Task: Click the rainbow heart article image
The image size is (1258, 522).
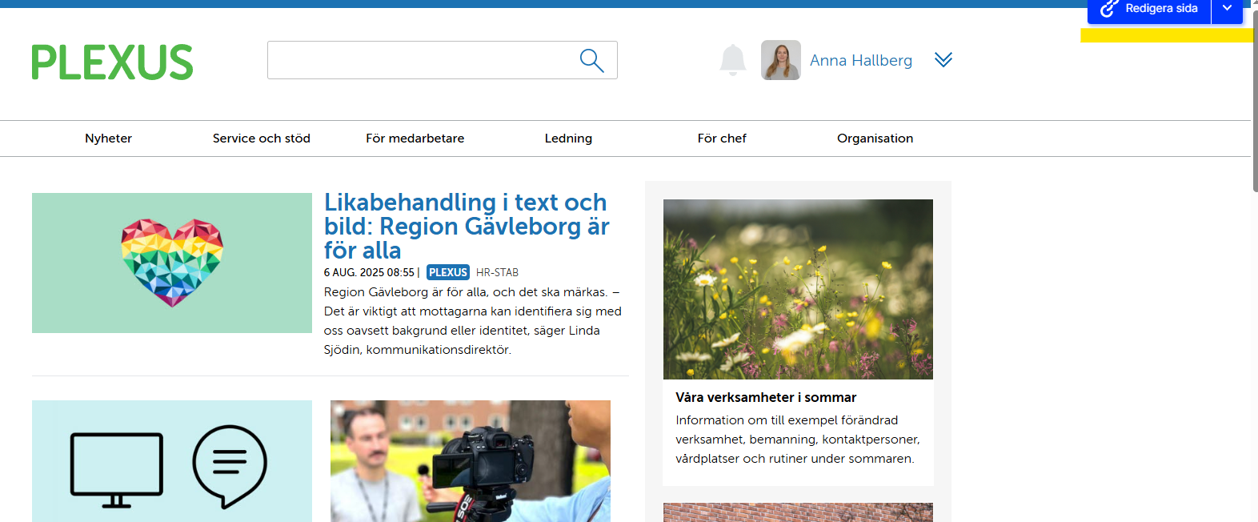Action: click(172, 263)
